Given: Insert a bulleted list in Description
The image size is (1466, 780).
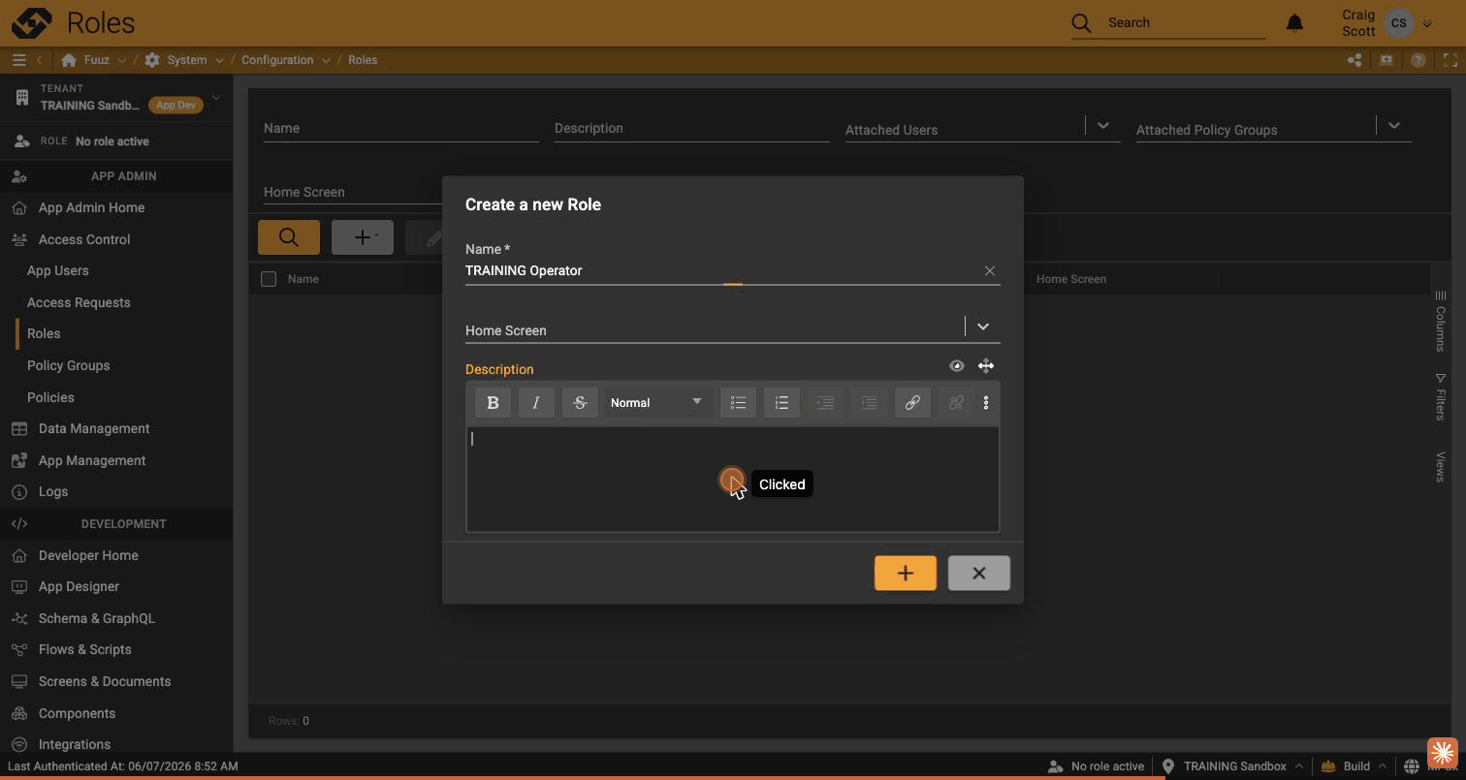Looking at the screenshot, I should pyautogui.click(x=738, y=403).
